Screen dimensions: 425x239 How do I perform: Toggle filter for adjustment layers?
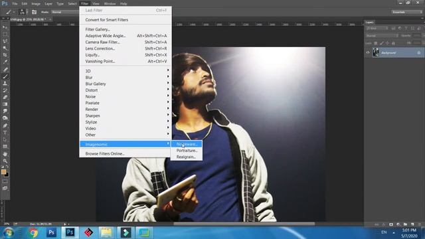pos(400,28)
